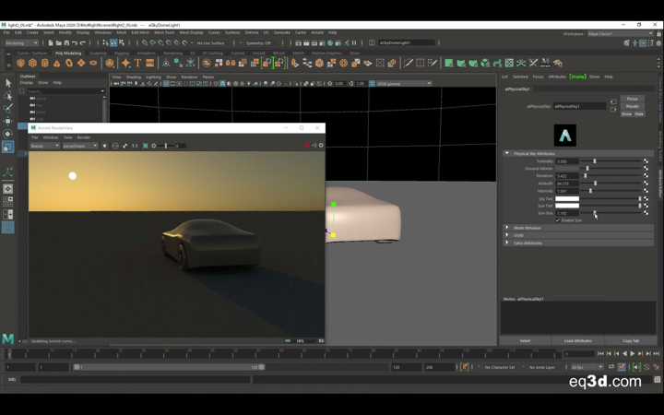Open the Arnold menu in menu bar

coord(317,32)
